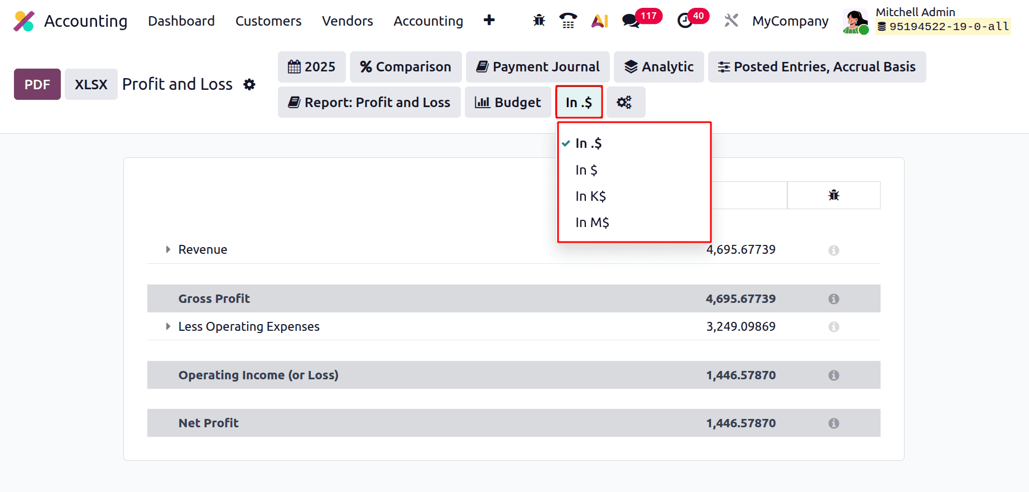
Task: Open the report options cogs button
Action: (626, 102)
